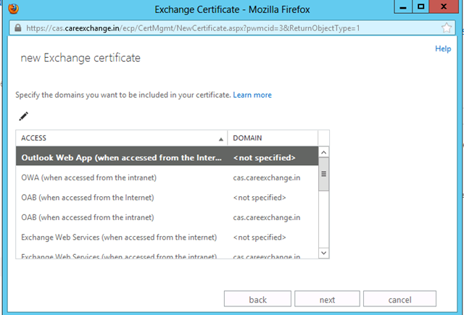Click cas.careexchange.in domain in OWA intranet row
The height and width of the screenshot is (315, 464).
(267, 177)
